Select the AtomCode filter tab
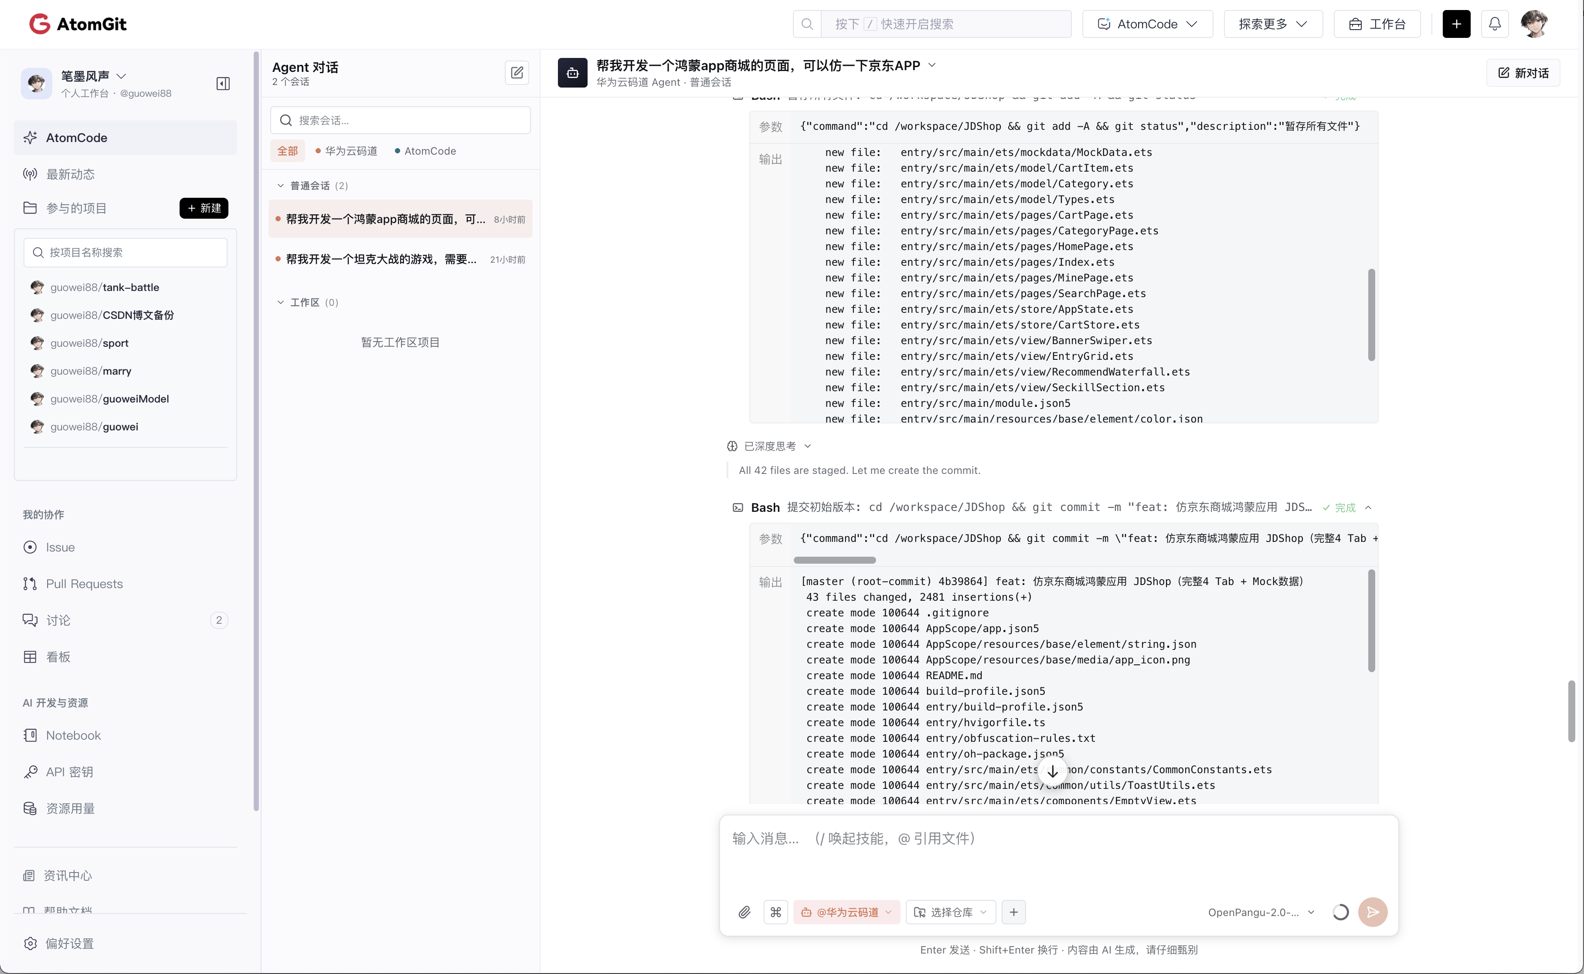The width and height of the screenshot is (1584, 974). [x=425, y=151]
